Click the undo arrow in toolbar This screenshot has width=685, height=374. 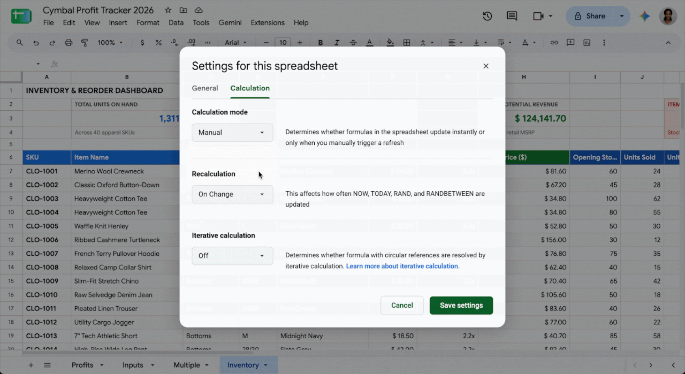36,42
